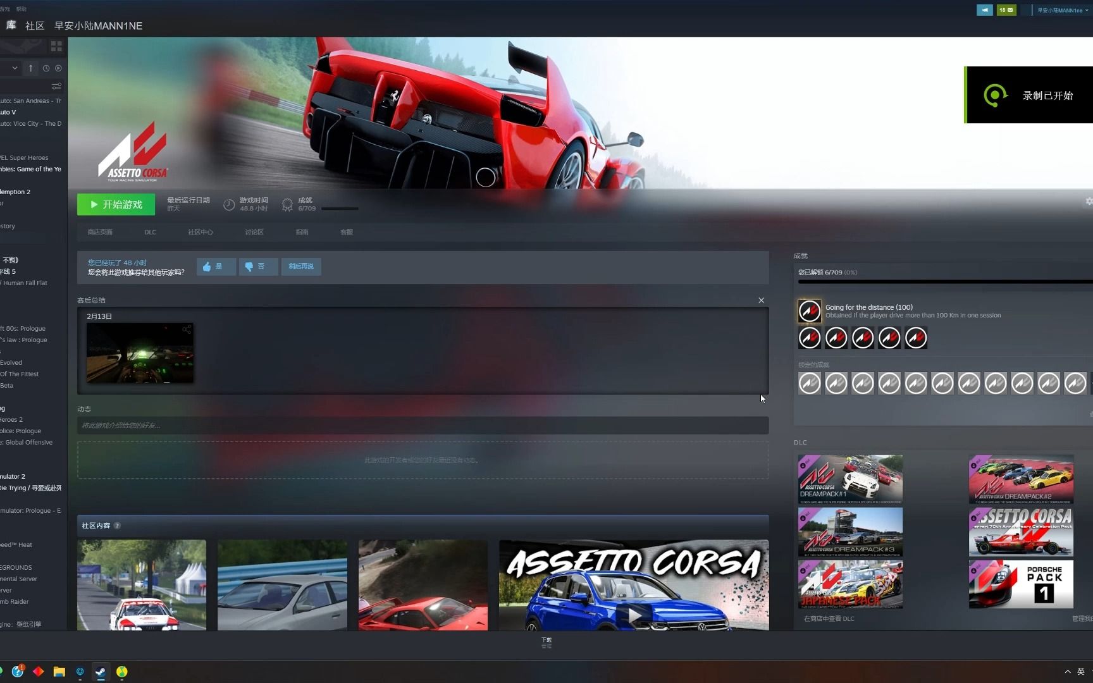Click the achievements progress bar beside 6/709

coord(340,209)
